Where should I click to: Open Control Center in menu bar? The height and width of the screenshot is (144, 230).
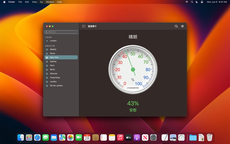point(202,2)
